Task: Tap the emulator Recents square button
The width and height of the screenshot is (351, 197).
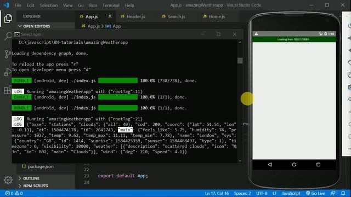Action: click(318, 165)
